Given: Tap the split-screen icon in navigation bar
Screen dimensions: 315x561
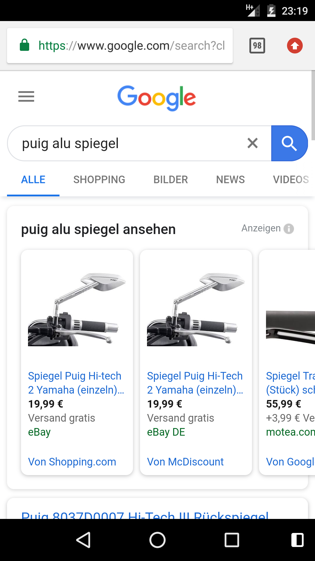Looking at the screenshot, I should tap(297, 540).
